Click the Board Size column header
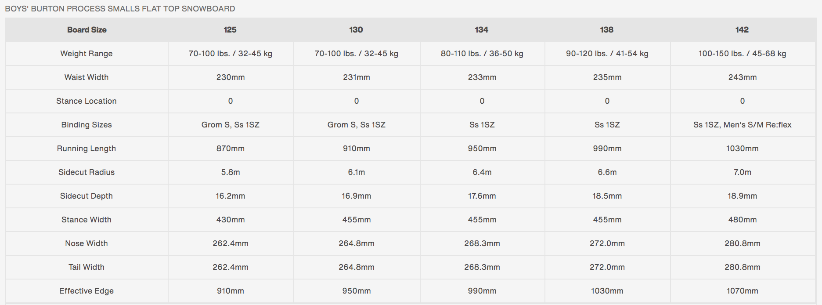 [87, 30]
